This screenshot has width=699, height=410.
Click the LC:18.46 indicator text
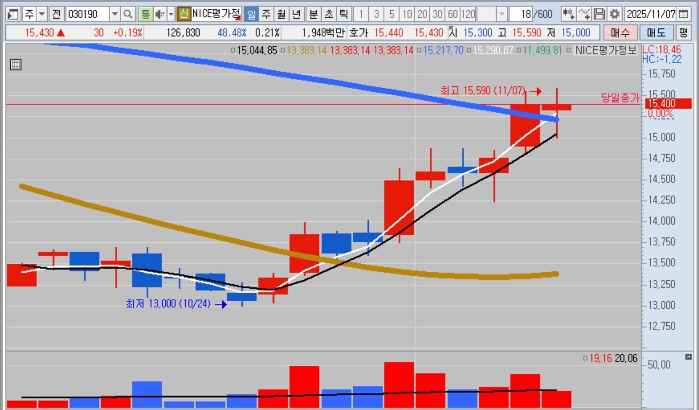(662, 50)
